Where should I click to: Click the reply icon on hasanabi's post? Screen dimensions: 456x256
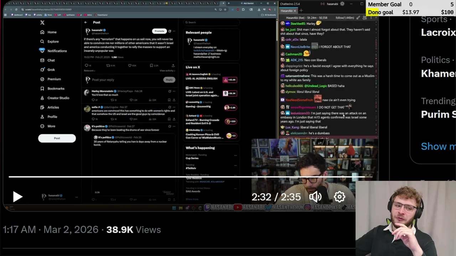pos(86,65)
